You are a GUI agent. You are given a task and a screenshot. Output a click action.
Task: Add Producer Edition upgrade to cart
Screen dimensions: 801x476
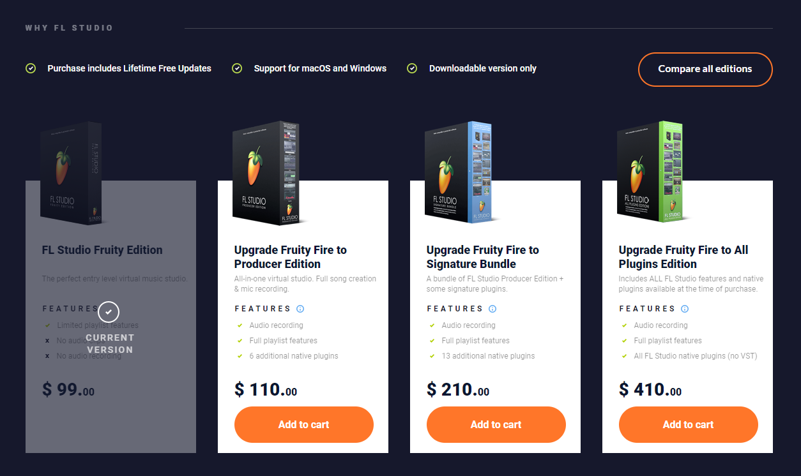pos(303,424)
